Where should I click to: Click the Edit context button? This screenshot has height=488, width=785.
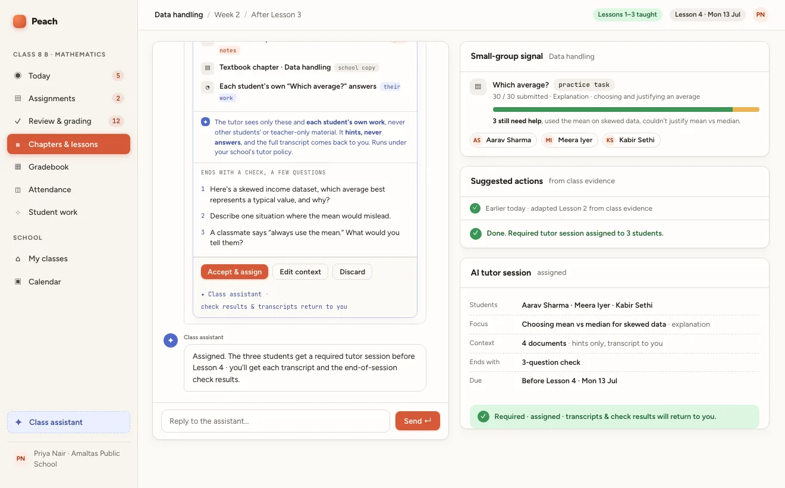(300, 272)
